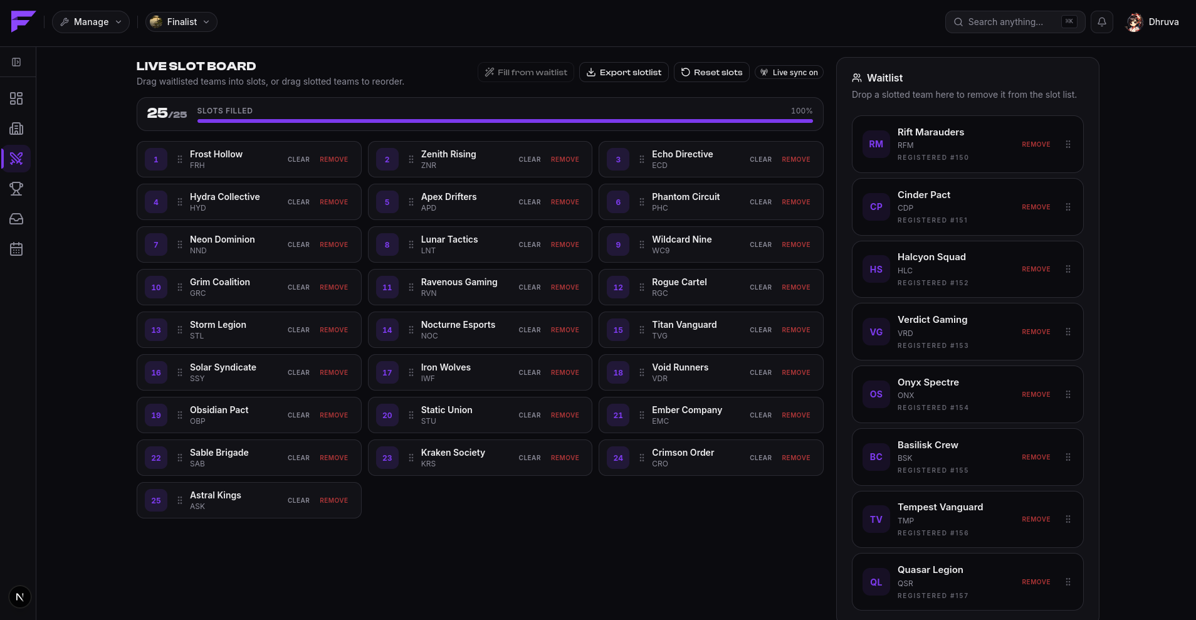Screen dimensions: 1196x620
Task: Click the Apex Drifters team name
Action: pos(449,197)
